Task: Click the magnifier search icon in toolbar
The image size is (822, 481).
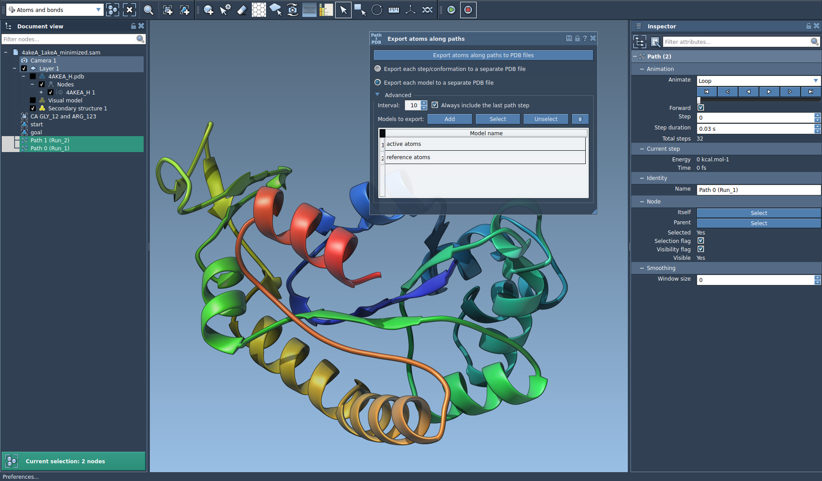Action: (149, 10)
